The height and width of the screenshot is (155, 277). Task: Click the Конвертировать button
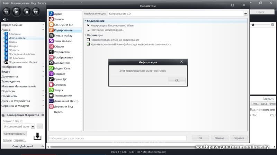tap(15, 134)
